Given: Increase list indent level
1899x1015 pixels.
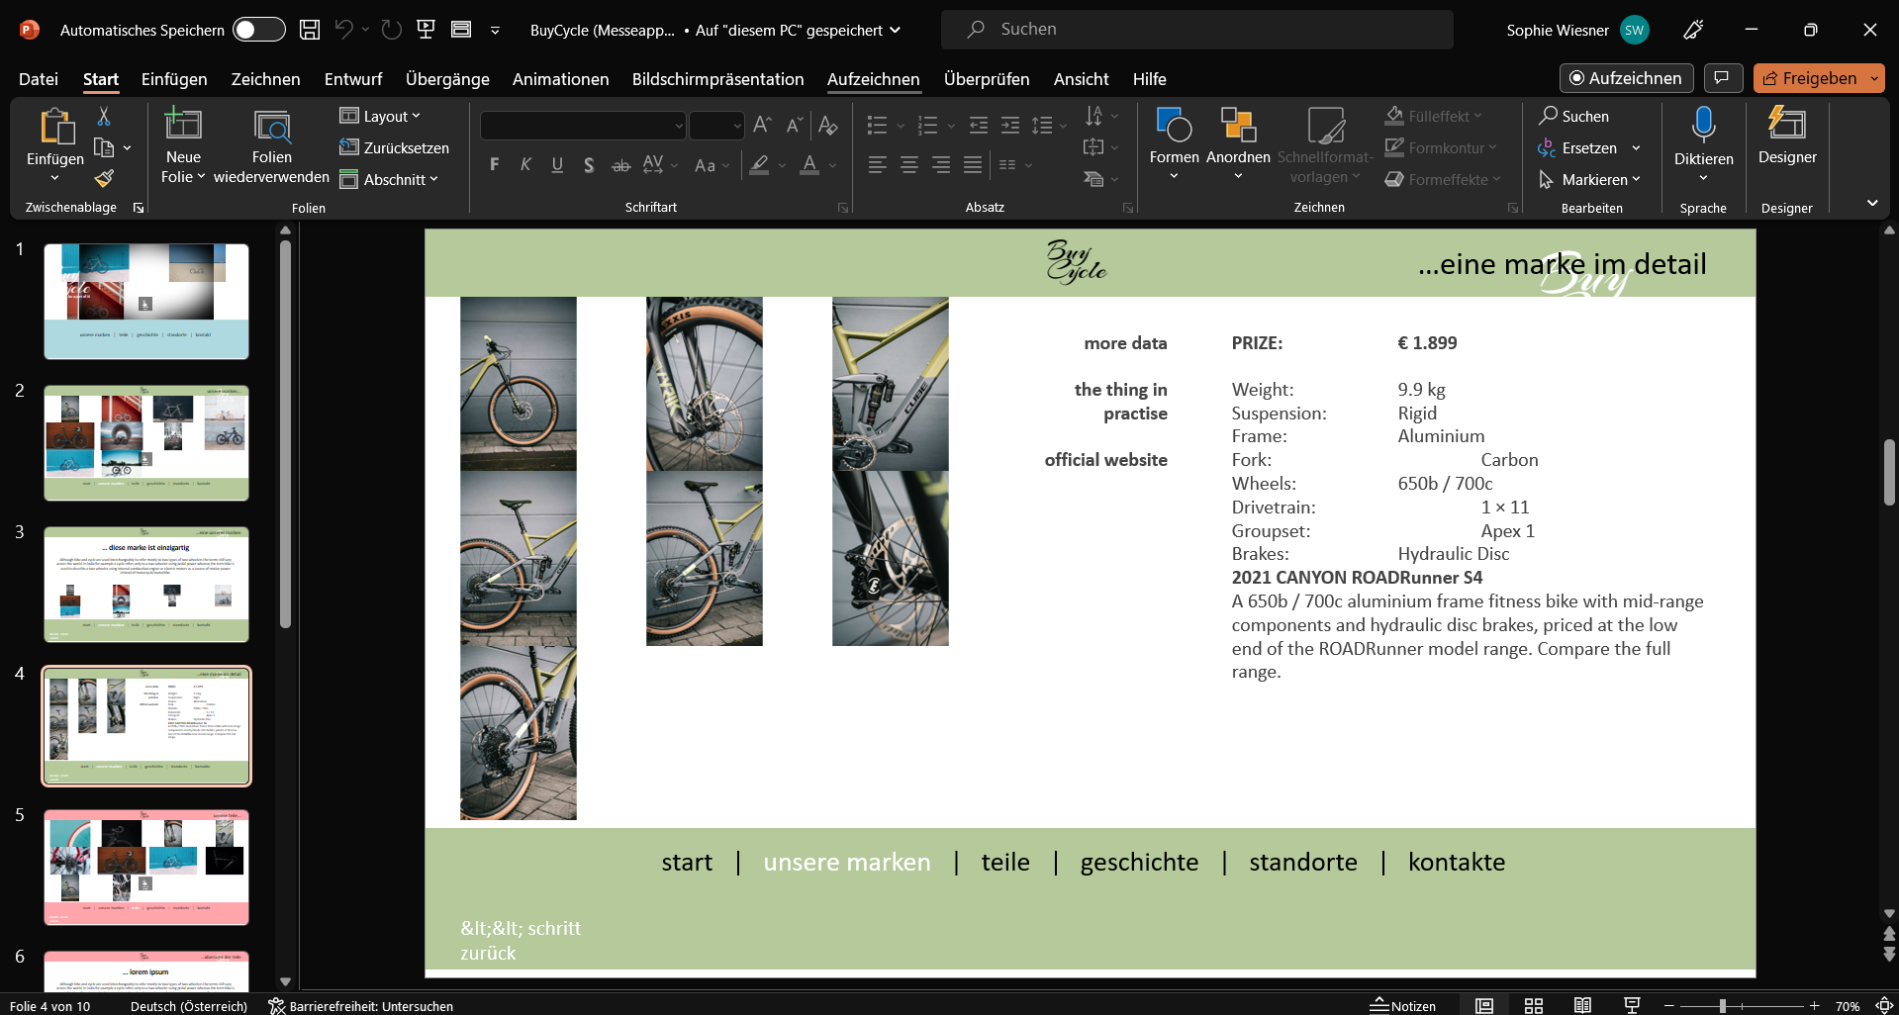Looking at the screenshot, I should pos(1010,125).
